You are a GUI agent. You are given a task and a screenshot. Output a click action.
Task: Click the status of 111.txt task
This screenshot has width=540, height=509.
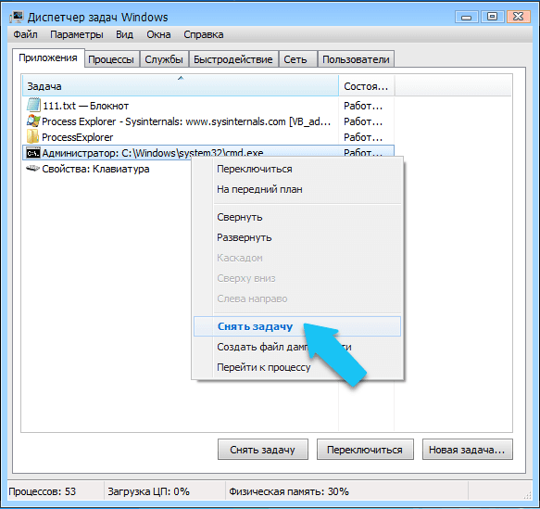coord(363,106)
